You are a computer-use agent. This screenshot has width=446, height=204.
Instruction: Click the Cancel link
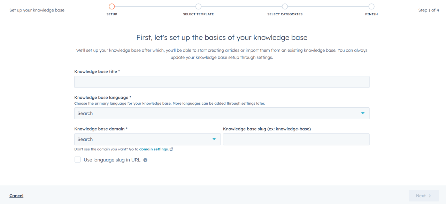(16, 196)
